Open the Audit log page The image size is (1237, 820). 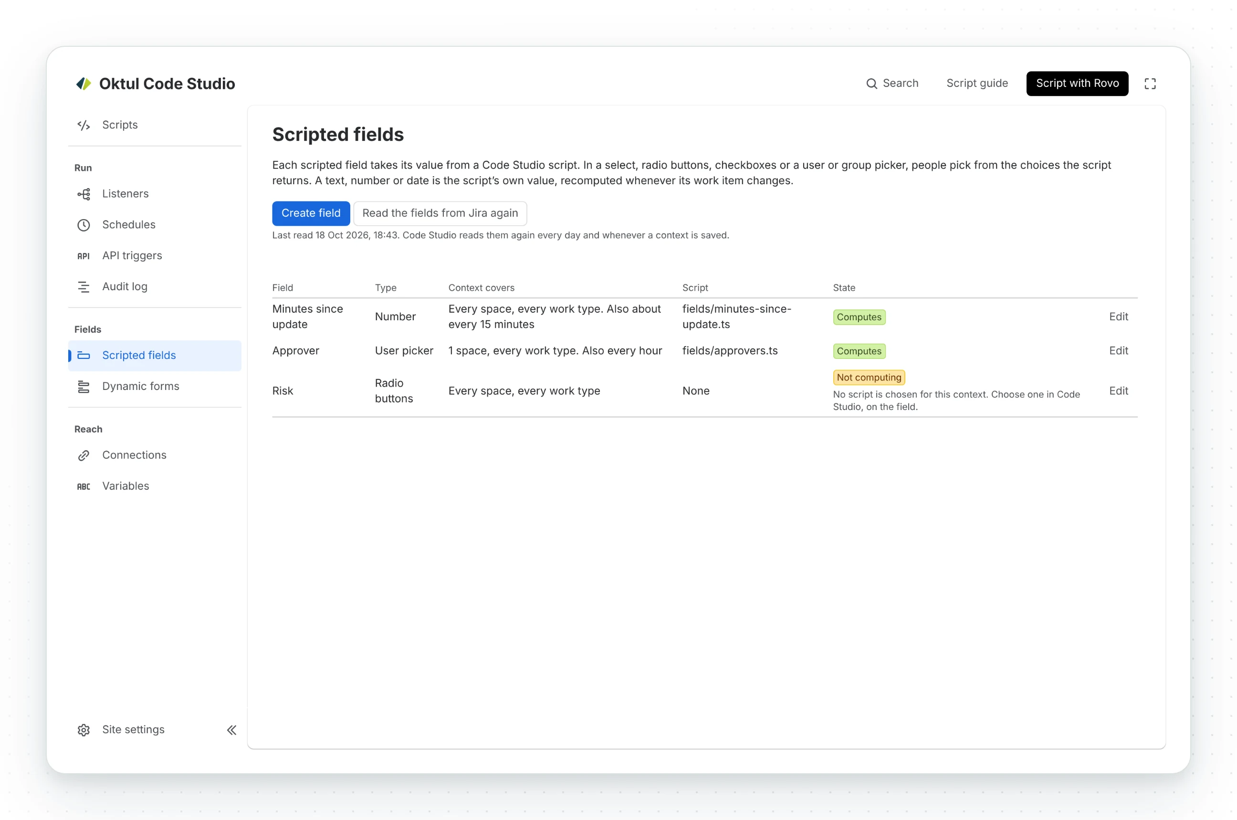click(155, 286)
